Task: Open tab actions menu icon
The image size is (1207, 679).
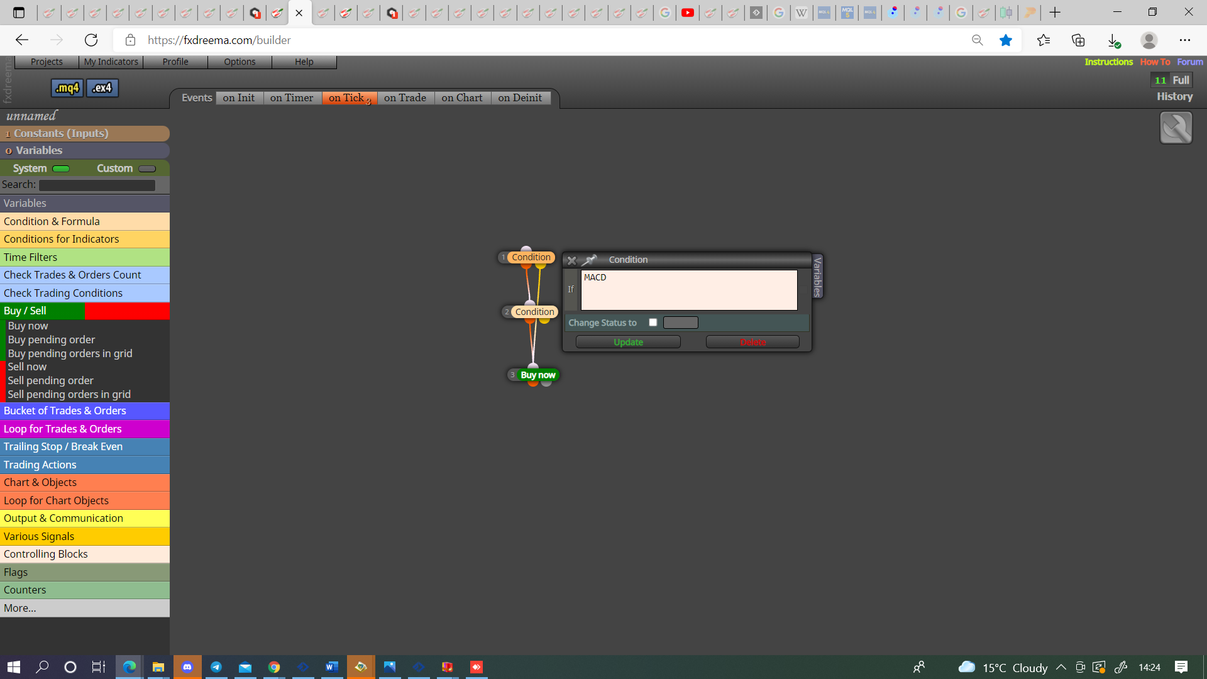Action: 19,13
